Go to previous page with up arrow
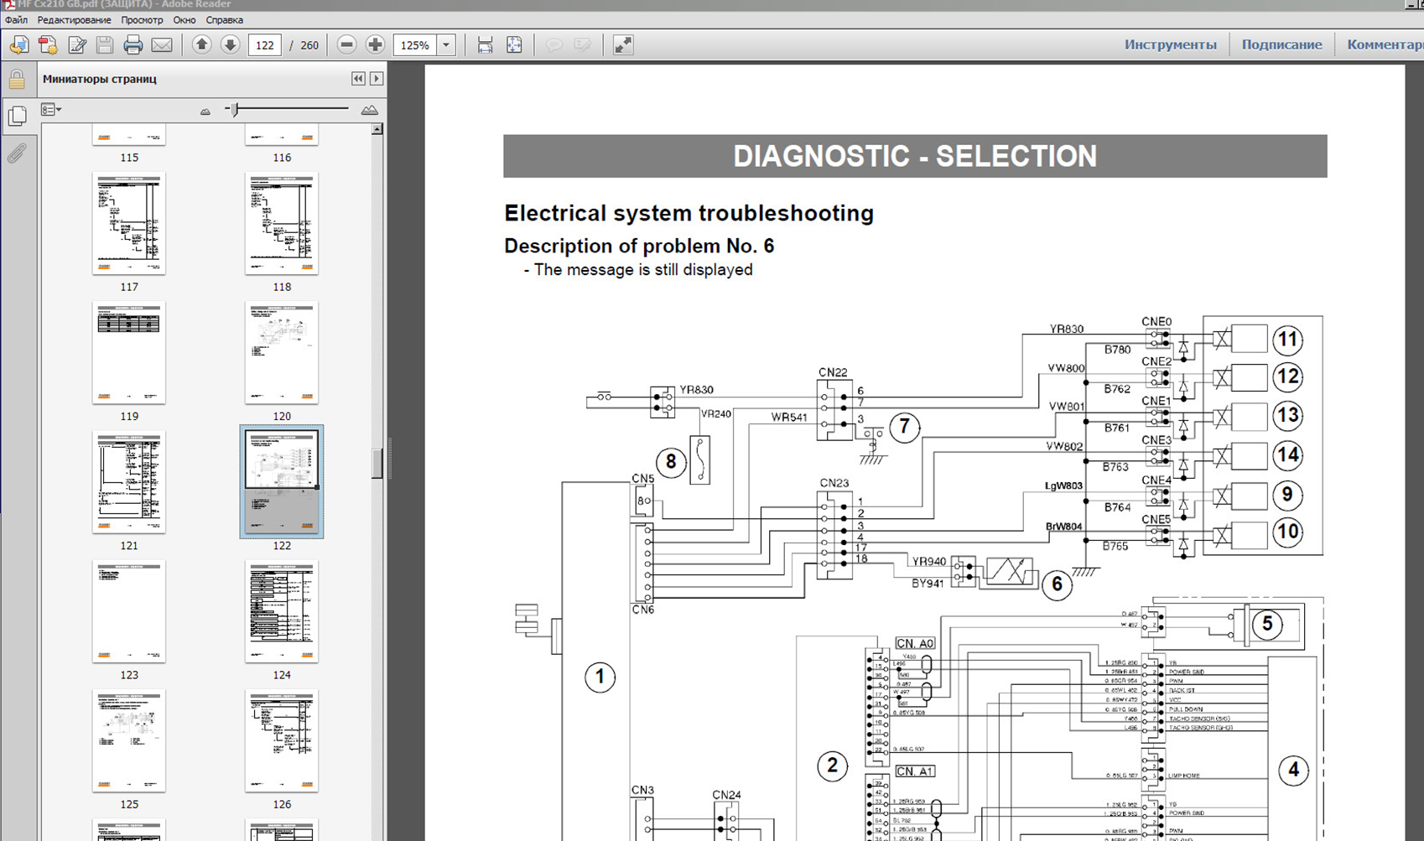1424x841 pixels. pos(201,45)
